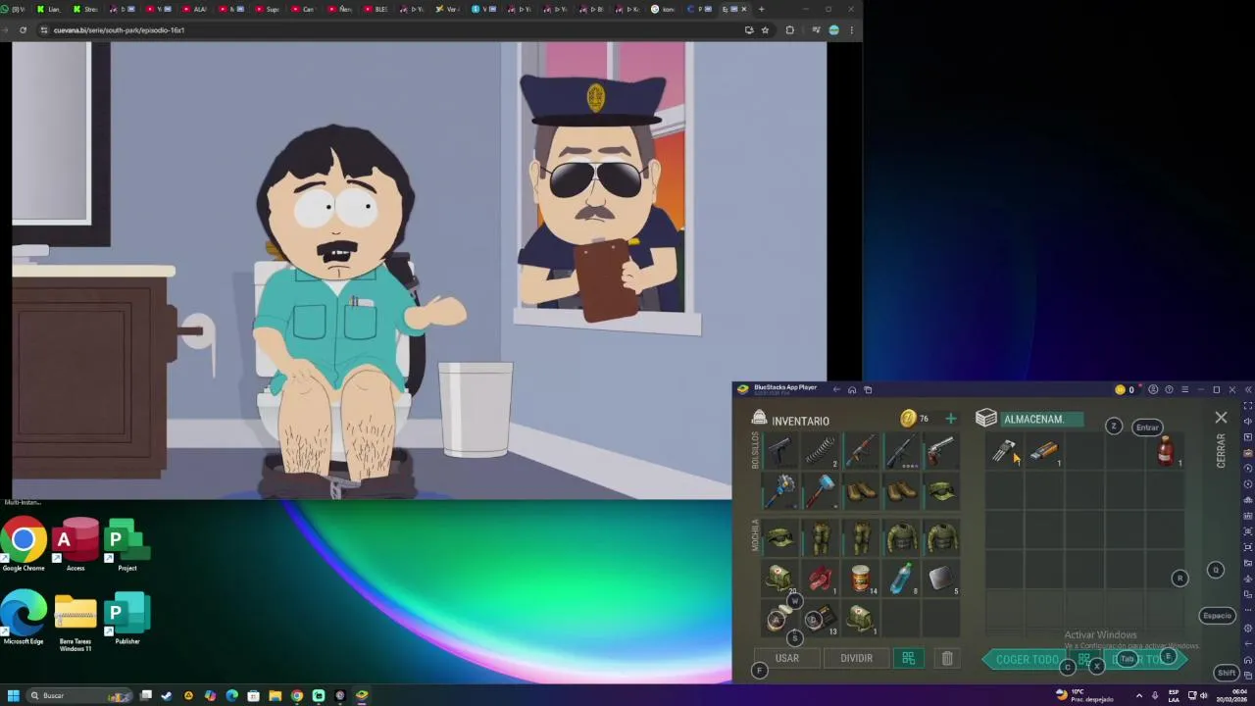Select the AK assault rifle in inventory
The width and height of the screenshot is (1255, 706).
click(x=861, y=451)
